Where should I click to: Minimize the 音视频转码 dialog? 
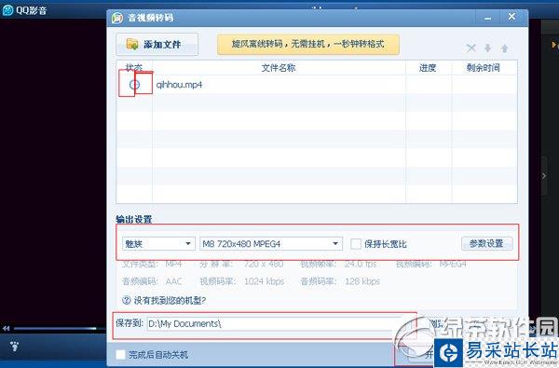pyautogui.click(x=487, y=18)
